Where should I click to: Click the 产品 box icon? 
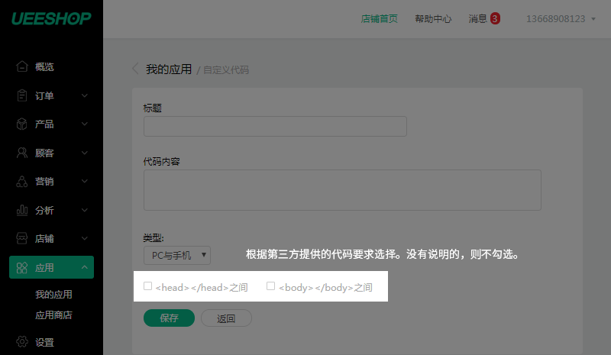22,124
